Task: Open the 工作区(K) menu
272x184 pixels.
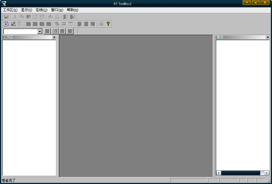Action: coord(10,10)
